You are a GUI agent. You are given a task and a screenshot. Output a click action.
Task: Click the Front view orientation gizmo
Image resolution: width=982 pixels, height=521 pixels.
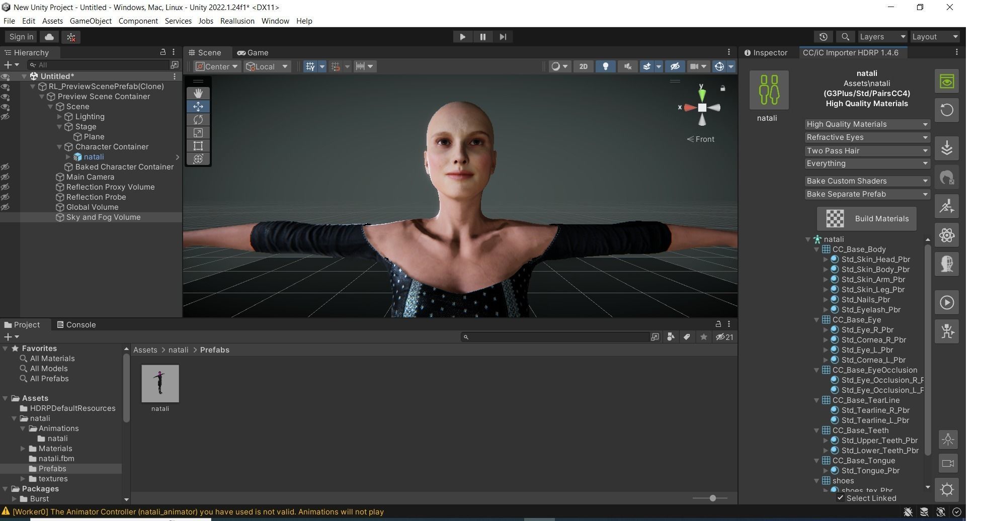point(701,139)
